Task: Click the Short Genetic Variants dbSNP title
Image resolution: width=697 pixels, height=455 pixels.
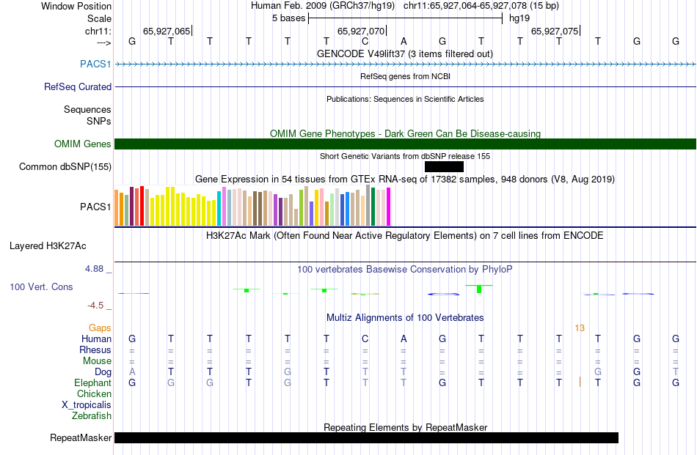Action: pyautogui.click(x=405, y=156)
